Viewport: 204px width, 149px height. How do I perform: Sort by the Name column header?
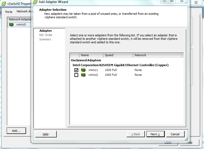[91, 55]
